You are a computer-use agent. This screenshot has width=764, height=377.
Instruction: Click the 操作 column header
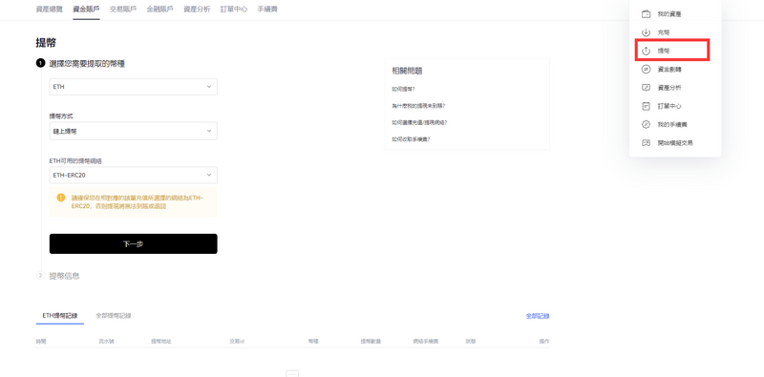coord(544,342)
